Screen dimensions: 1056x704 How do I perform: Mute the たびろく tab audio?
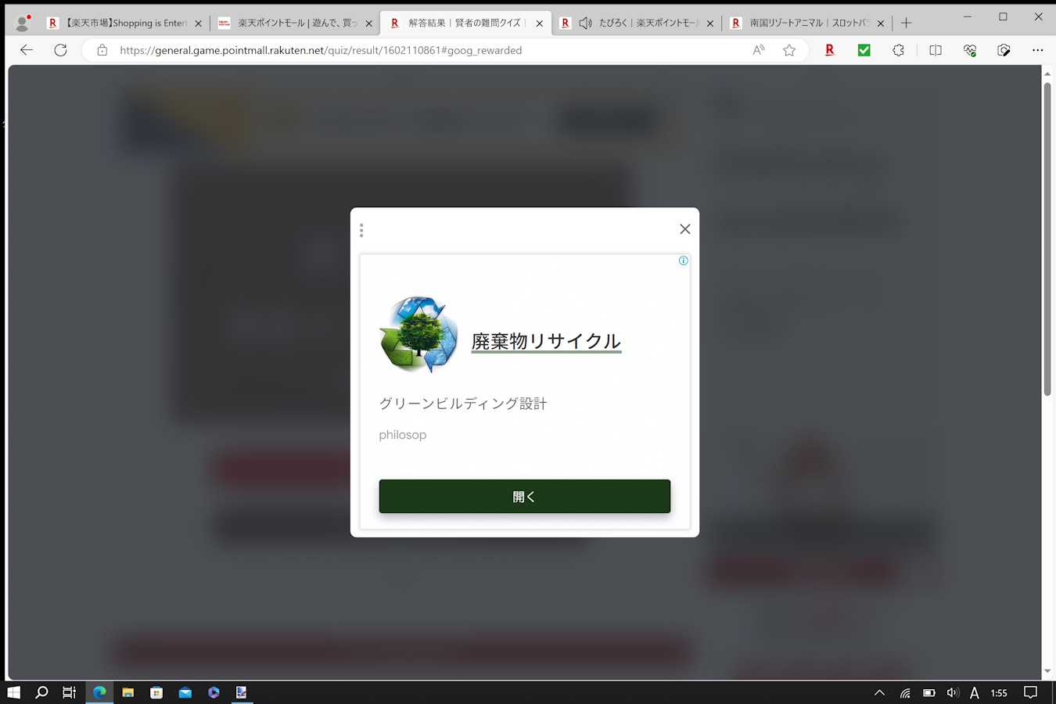tap(585, 23)
